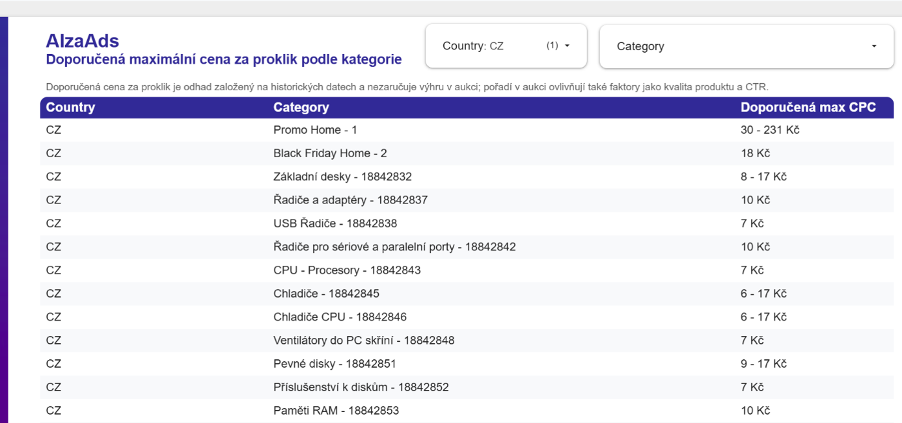This screenshot has height=423, width=902.
Task: Select Příslušenství k diskům - 18842852
Action: coord(361,387)
